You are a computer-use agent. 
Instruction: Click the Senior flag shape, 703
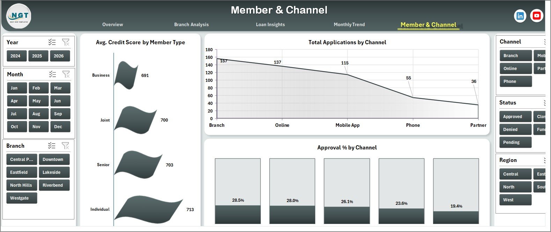click(x=138, y=165)
